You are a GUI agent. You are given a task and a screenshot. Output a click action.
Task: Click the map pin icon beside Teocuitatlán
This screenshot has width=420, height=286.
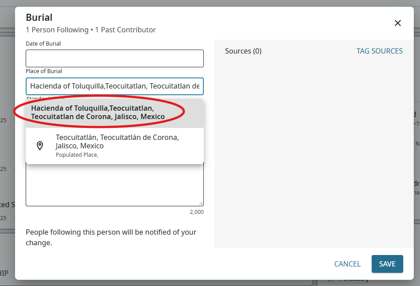[x=40, y=146]
